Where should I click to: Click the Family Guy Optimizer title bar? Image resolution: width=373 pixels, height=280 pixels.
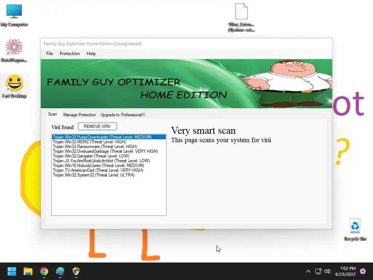pos(186,44)
